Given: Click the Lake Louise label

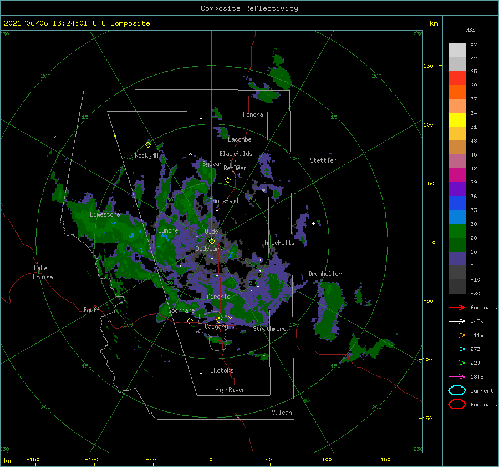Looking at the screenshot, I should 43,273.
